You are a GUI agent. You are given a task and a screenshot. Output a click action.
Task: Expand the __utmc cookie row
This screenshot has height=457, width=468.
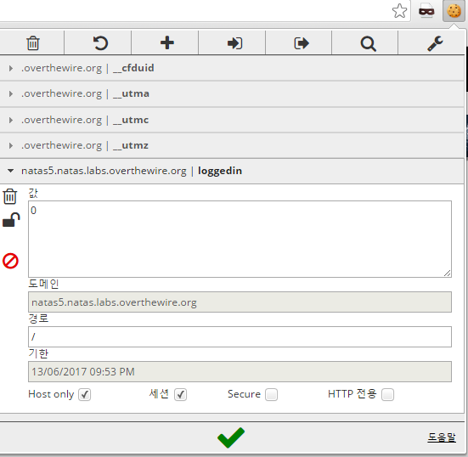pyautogui.click(x=232, y=120)
